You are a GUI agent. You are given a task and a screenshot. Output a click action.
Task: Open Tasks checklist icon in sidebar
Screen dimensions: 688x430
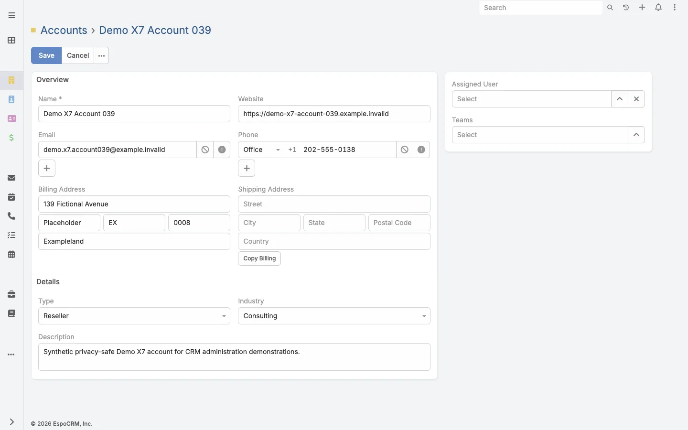click(11, 235)
